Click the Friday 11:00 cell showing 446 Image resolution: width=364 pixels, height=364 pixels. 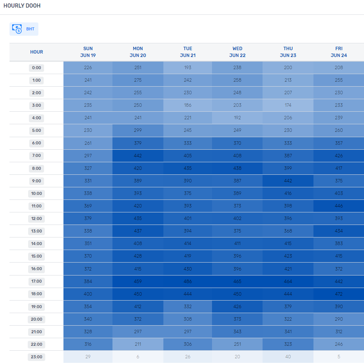pyautogui.click(x=339, y=206)
